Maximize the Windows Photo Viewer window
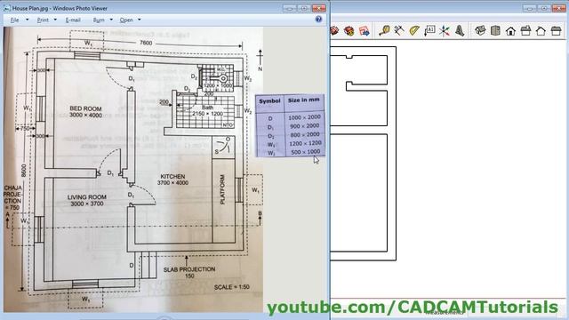This screenshot has height=320, width=569. 304,8
